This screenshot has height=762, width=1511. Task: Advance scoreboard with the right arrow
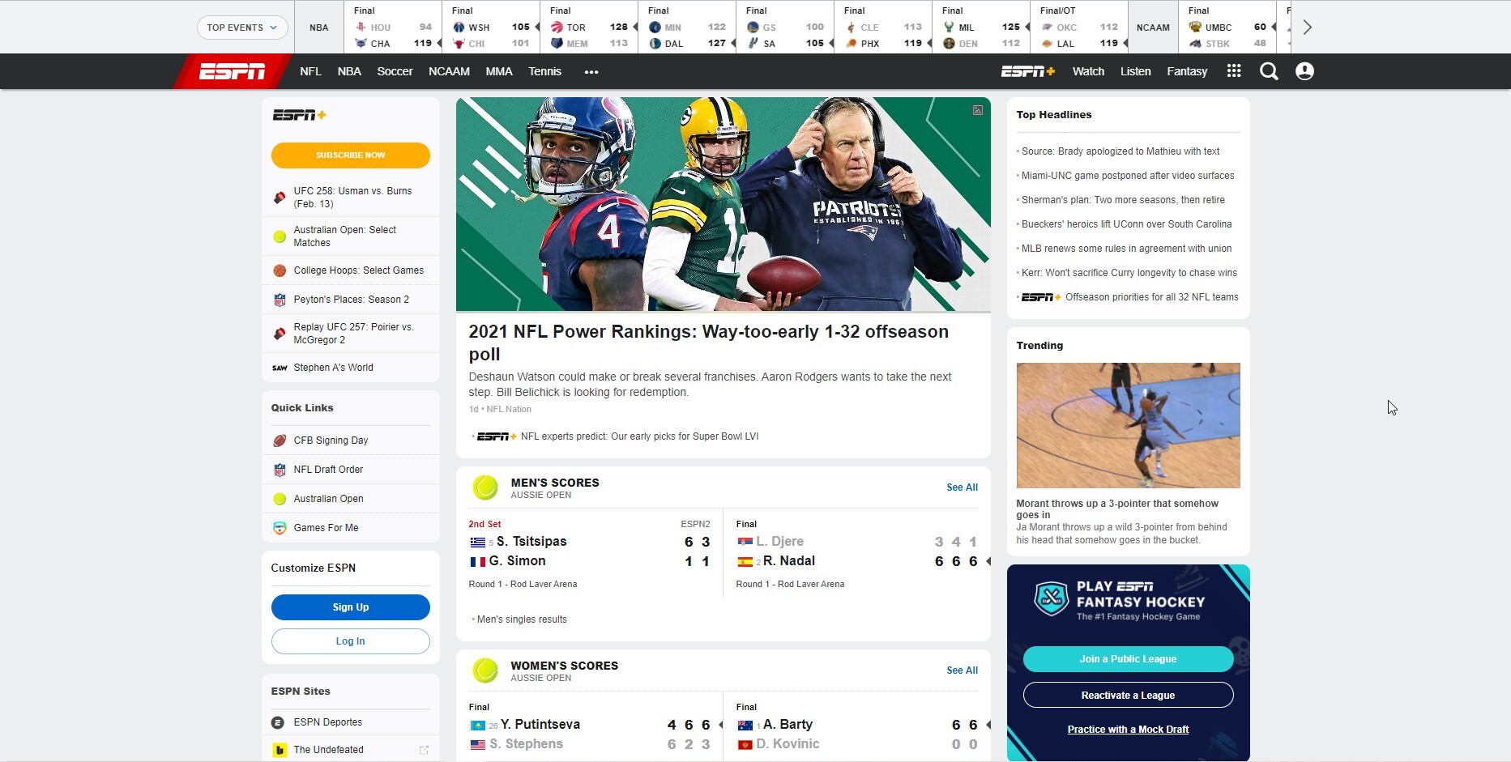click(1307, 28)
